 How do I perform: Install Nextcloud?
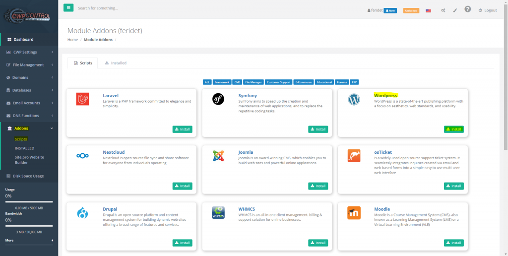pyautogui.click(x=182, y=186)
